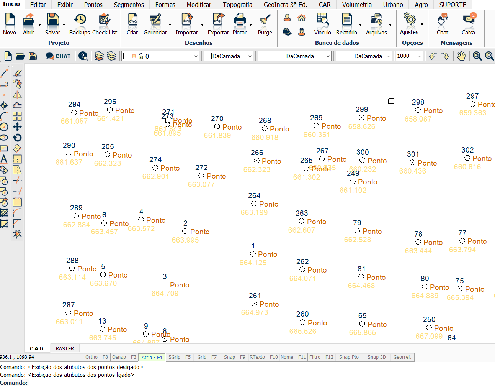Image resolution: width=495 pixels, height=386 pixels.
Task: Switch to the RASTER tab
Action: (x=65, y=348)
